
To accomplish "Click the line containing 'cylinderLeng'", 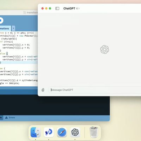I will 19,80.
